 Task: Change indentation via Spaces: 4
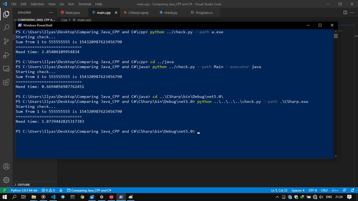(298, 190)
